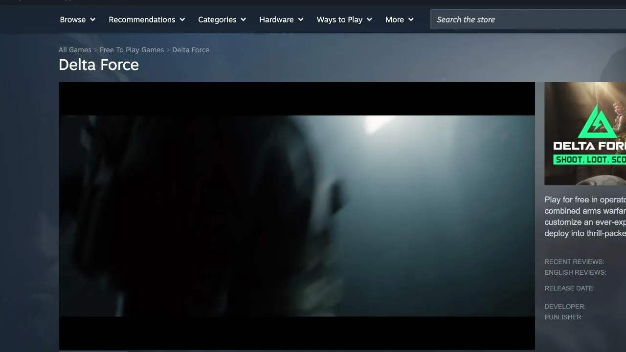
Task: Open the Free To Play Games breadcrumb
Action: click(132, 50)
